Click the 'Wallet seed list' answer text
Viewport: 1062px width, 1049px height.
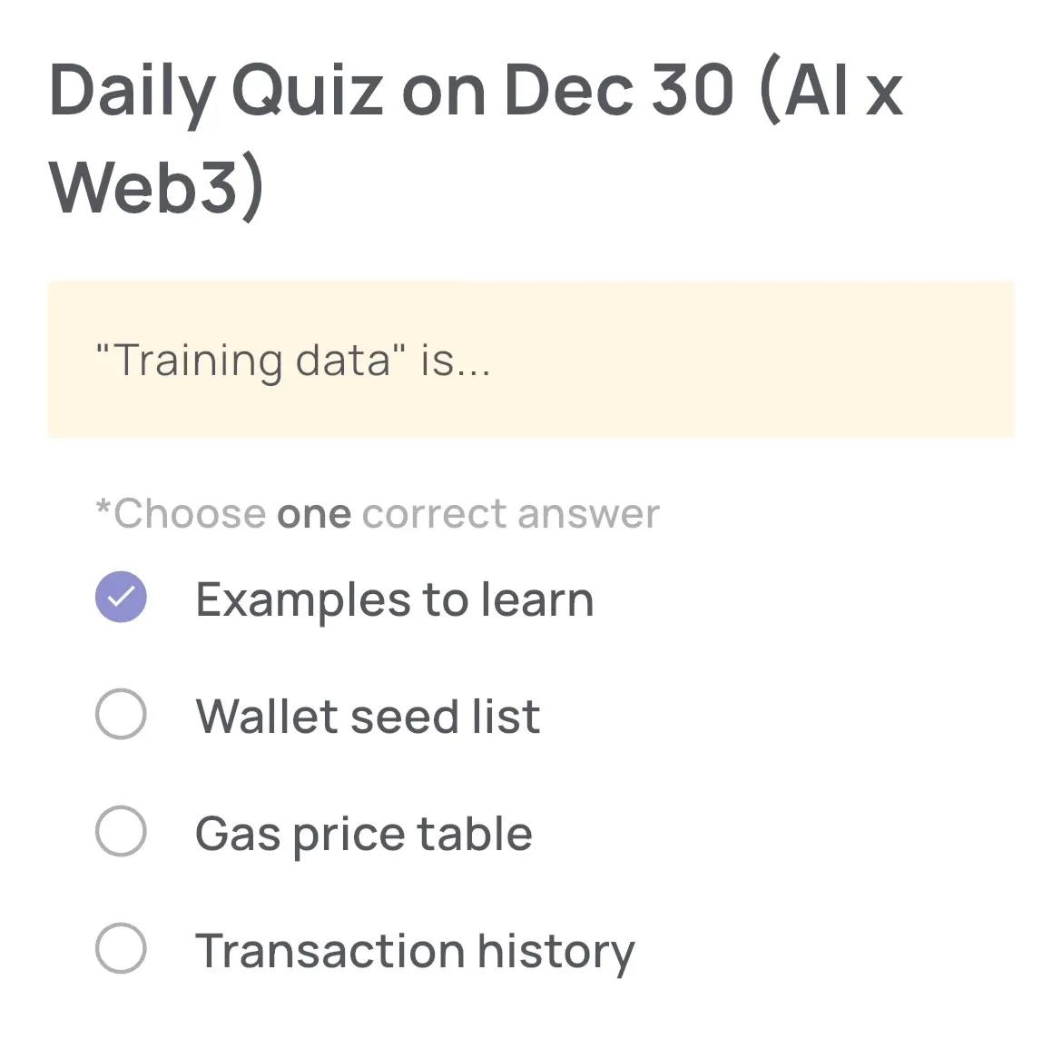coord(367,717)
